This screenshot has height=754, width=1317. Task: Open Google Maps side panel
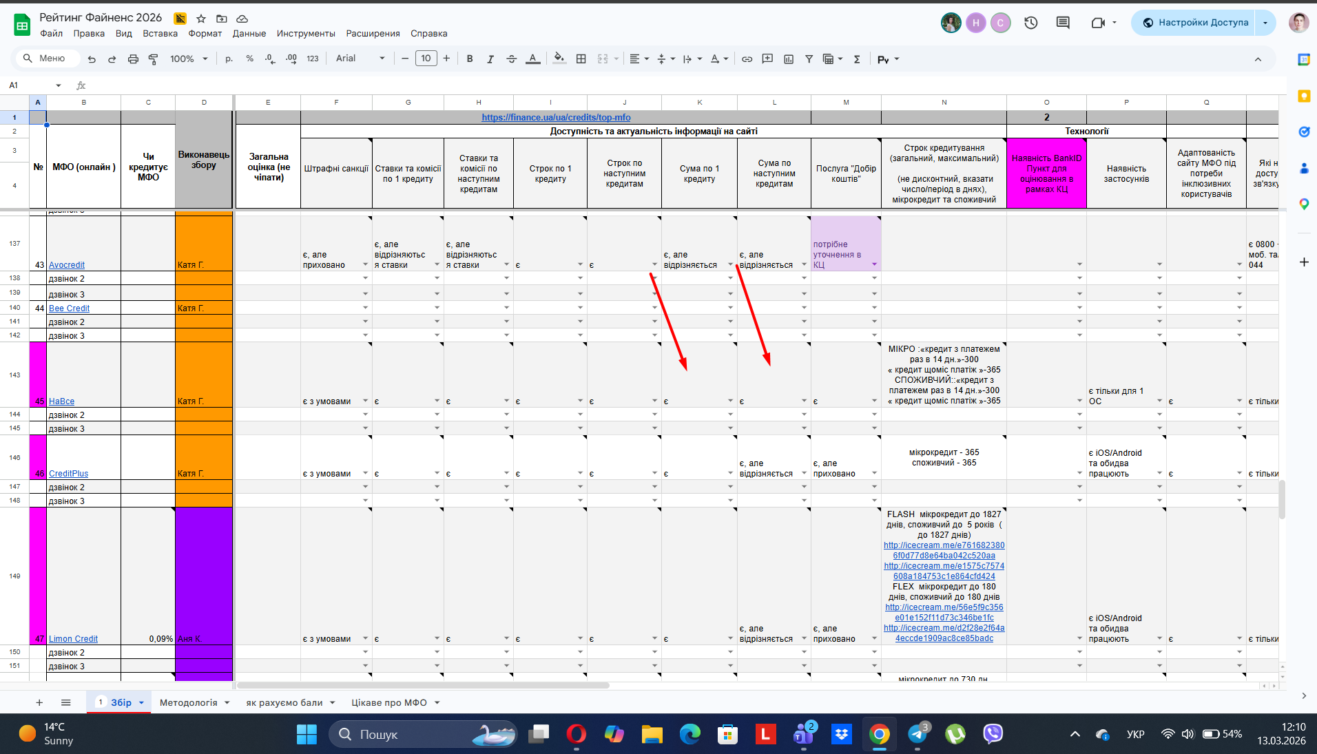pyautogui.click(x=1304, y=204)
